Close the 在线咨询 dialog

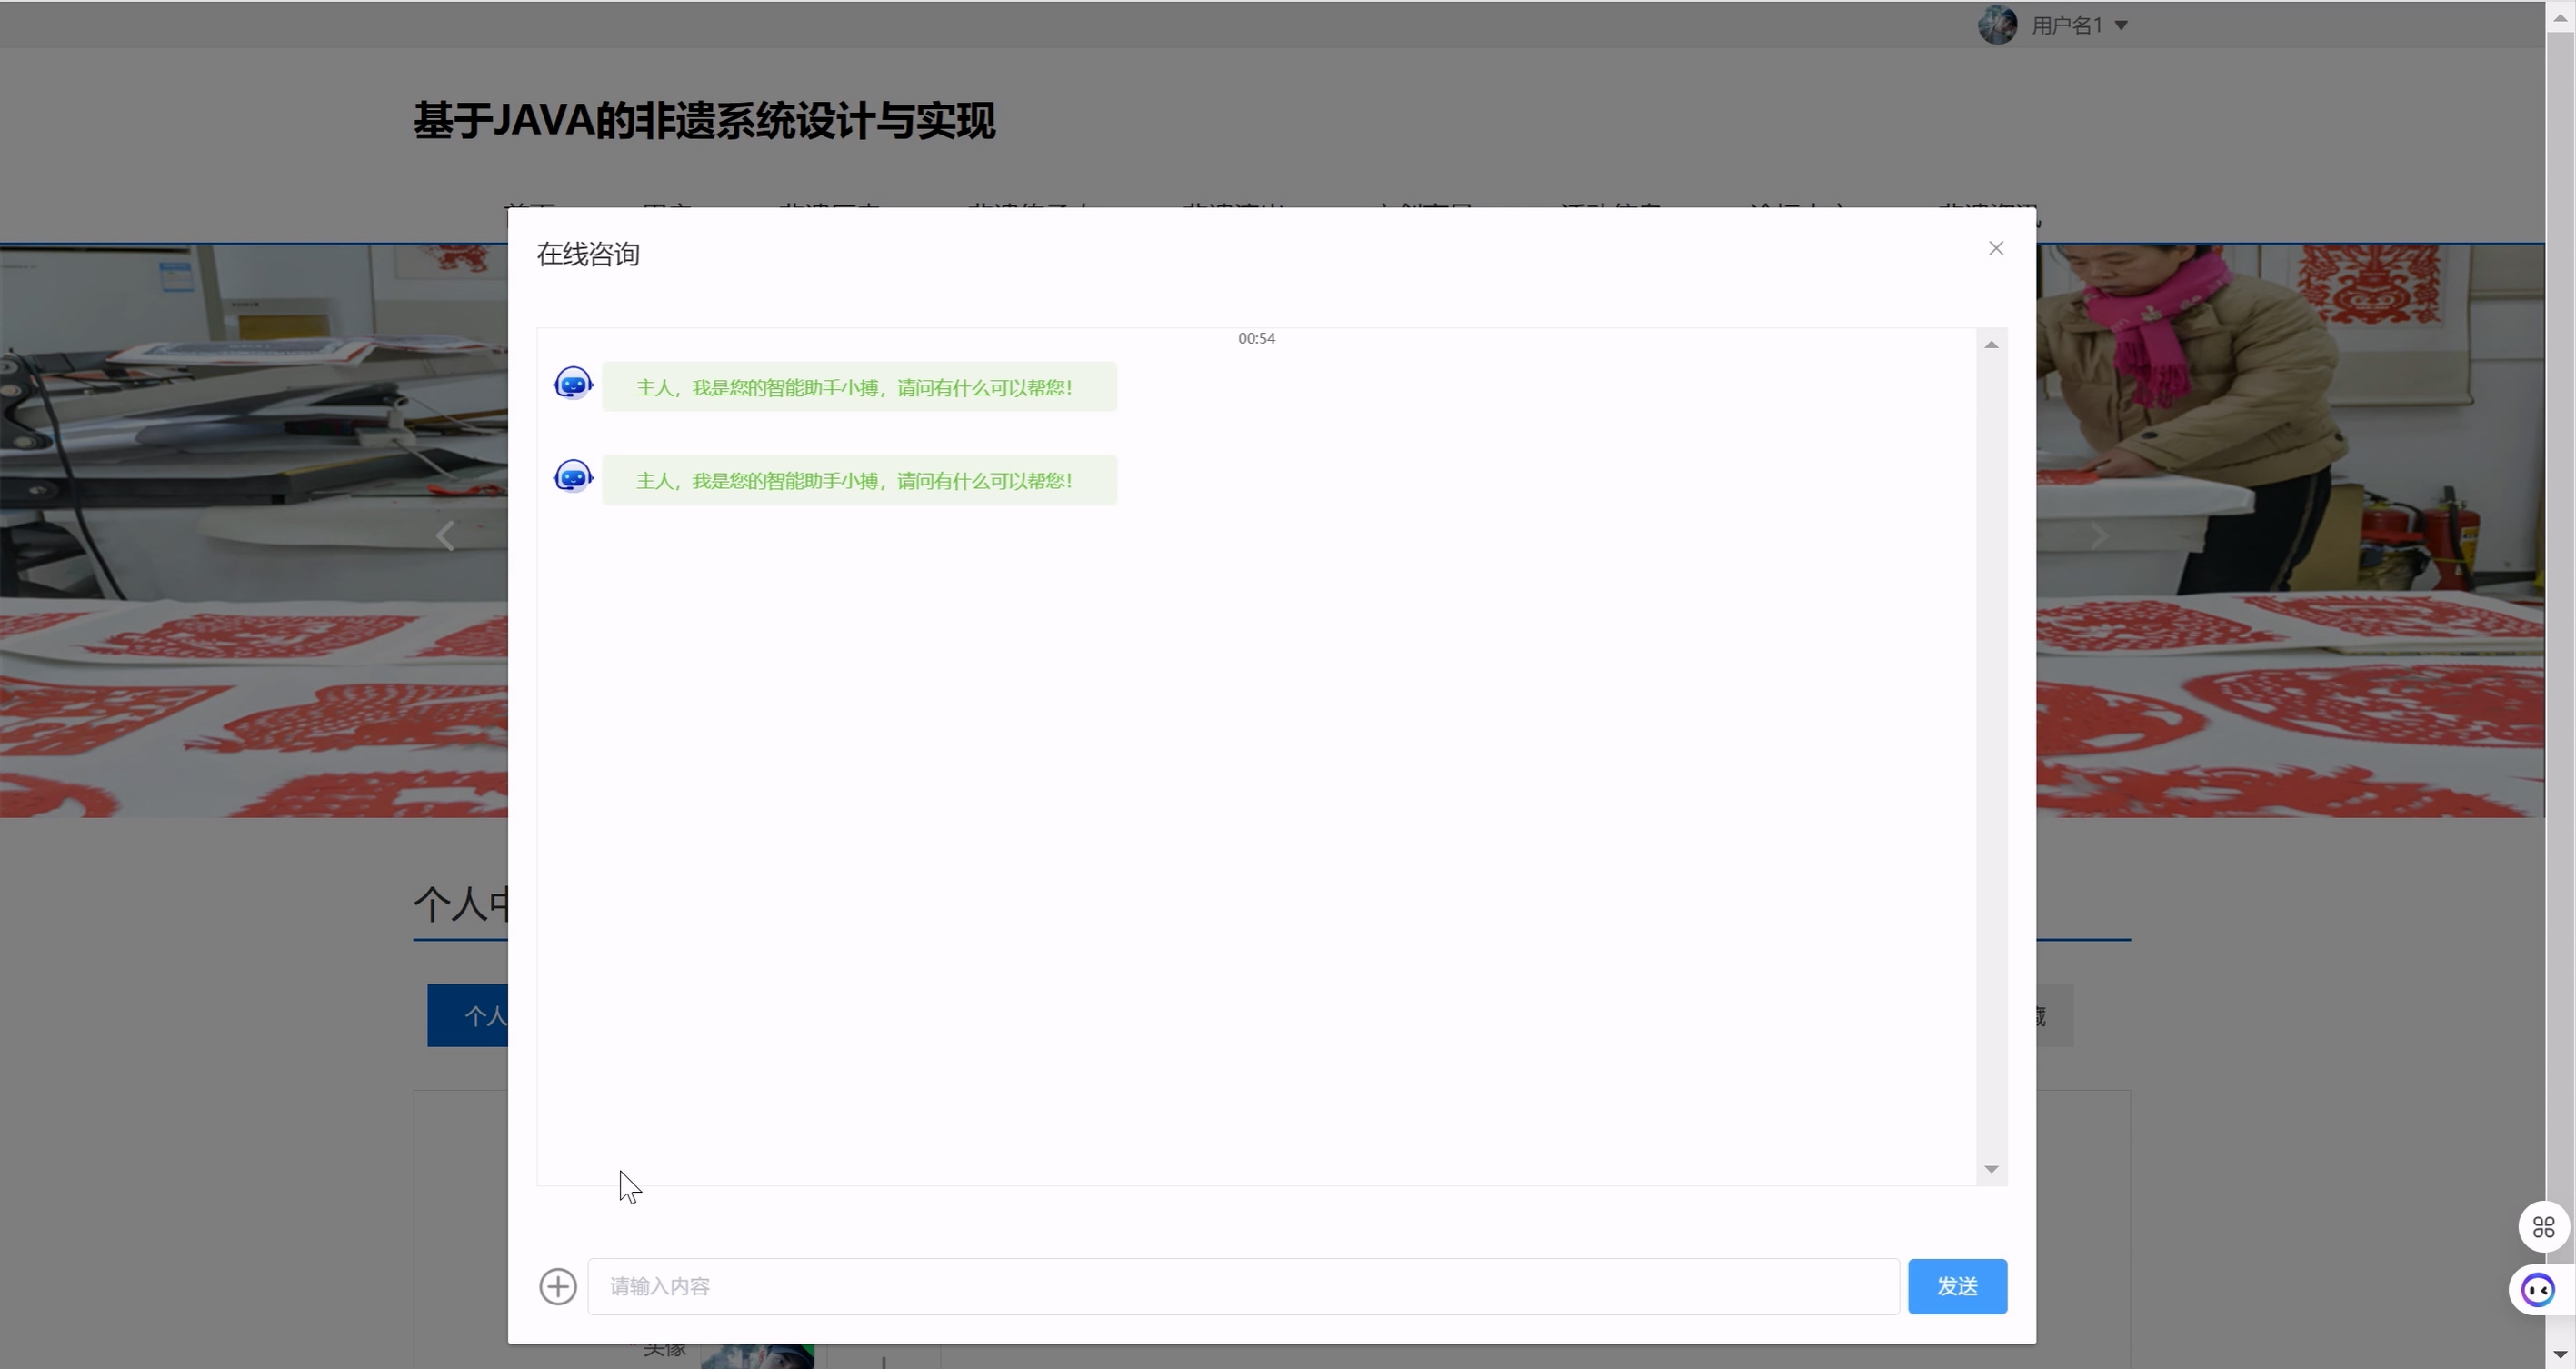1995,248
